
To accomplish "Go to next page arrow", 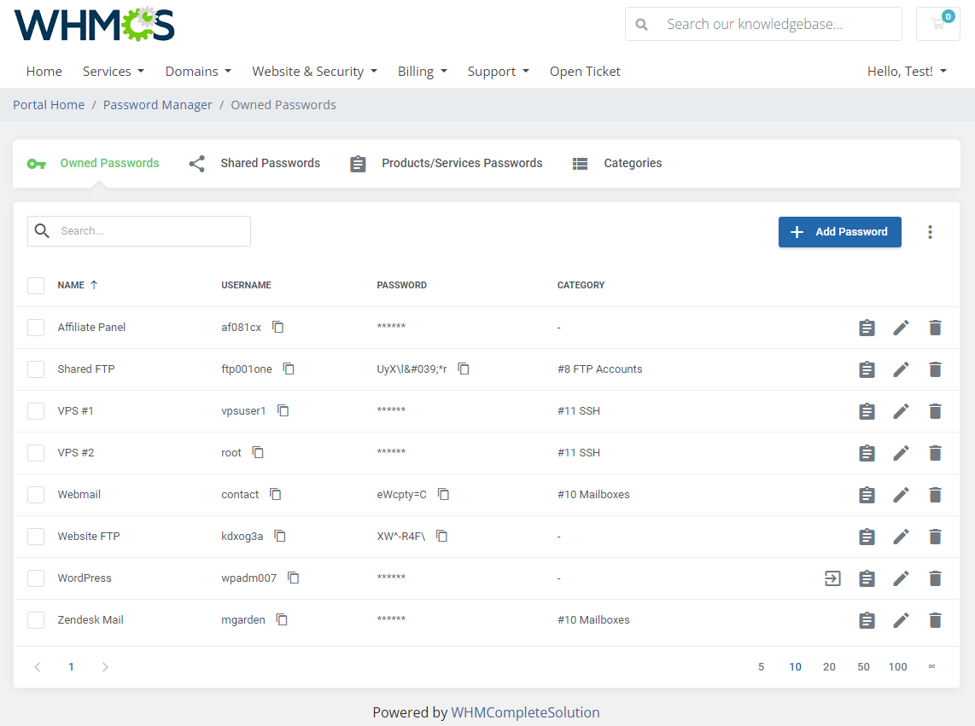I will coord(105,667).
